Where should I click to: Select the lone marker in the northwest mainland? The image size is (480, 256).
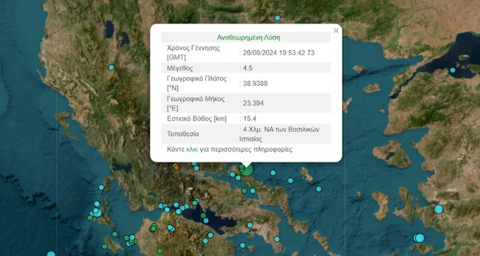click(x=111, y=67)
